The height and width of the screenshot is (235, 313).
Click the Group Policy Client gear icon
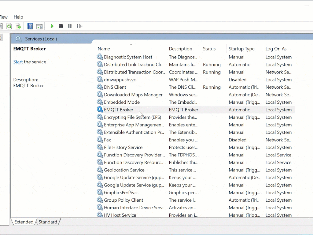(100, 200)
